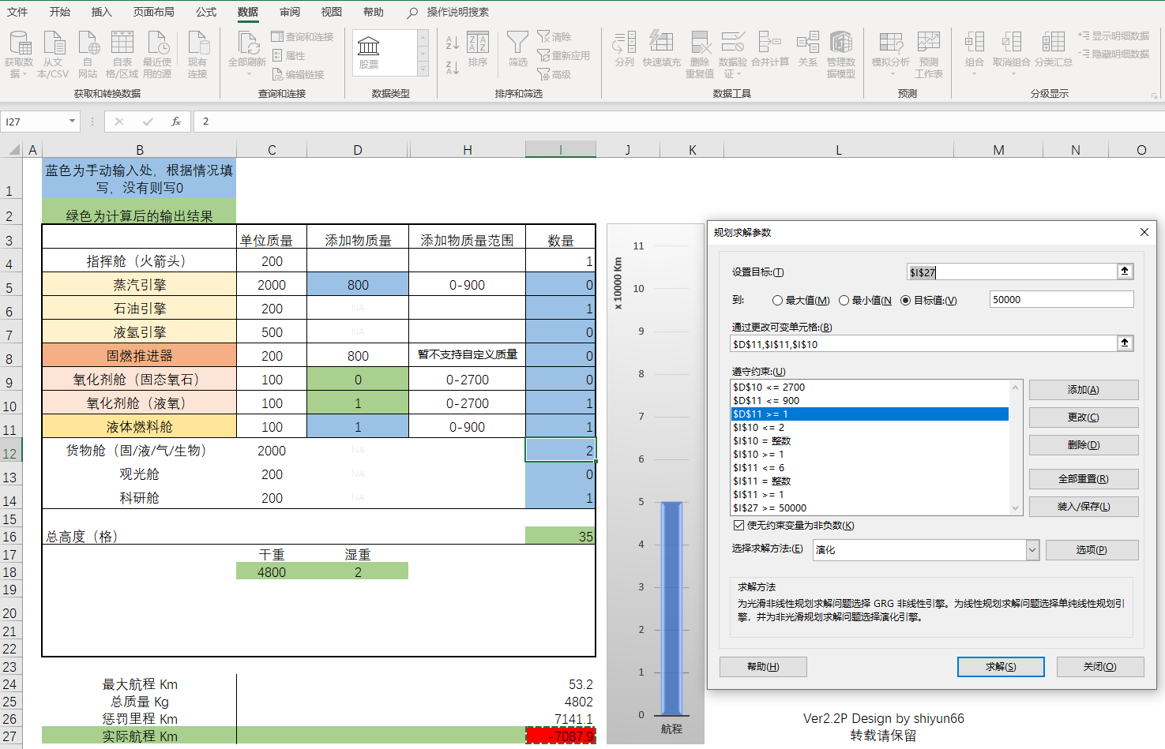Create a Forecast Sheet (预测工作表)
This screenshot has height=749, width=1165.
click(x=929, y=54)
